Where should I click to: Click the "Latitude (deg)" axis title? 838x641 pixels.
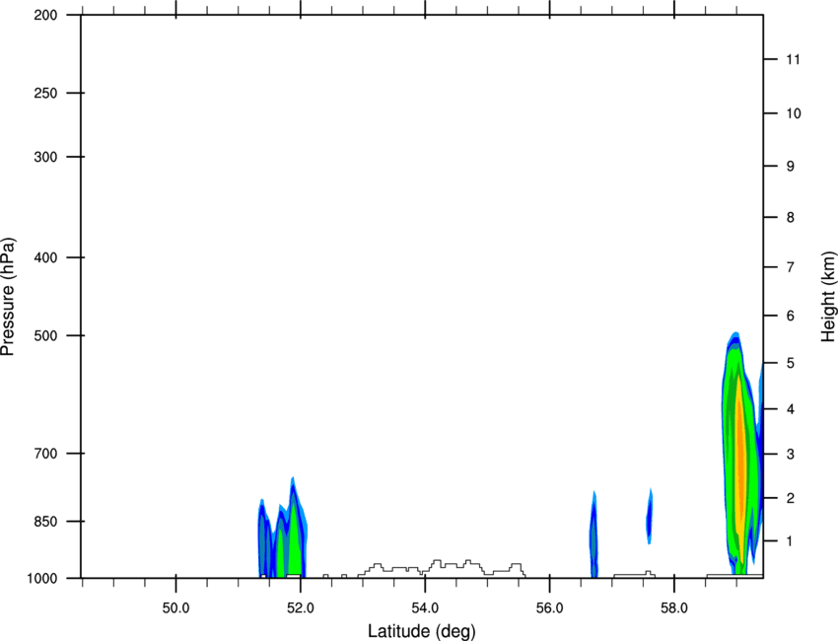[422, 631]
